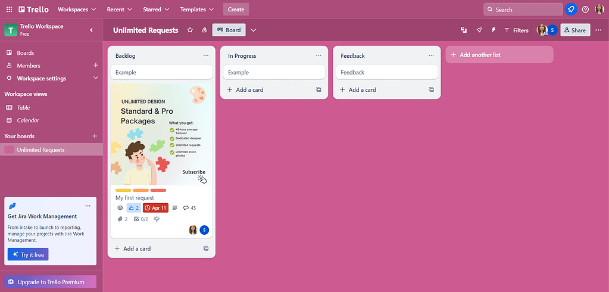609x292 pixels.
Task: Click Add another list
Action: point(499,55)
